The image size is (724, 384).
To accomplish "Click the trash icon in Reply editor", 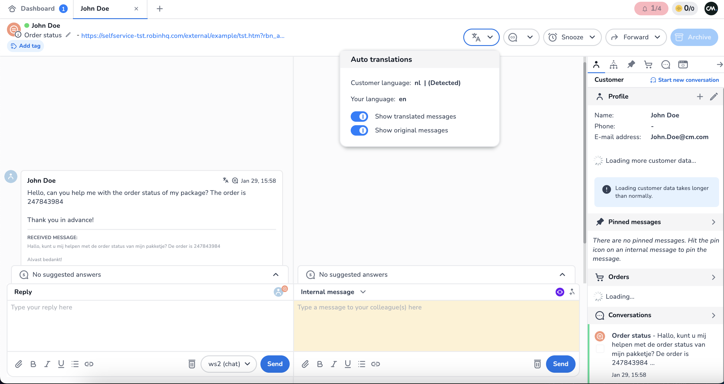I will 192,364.
